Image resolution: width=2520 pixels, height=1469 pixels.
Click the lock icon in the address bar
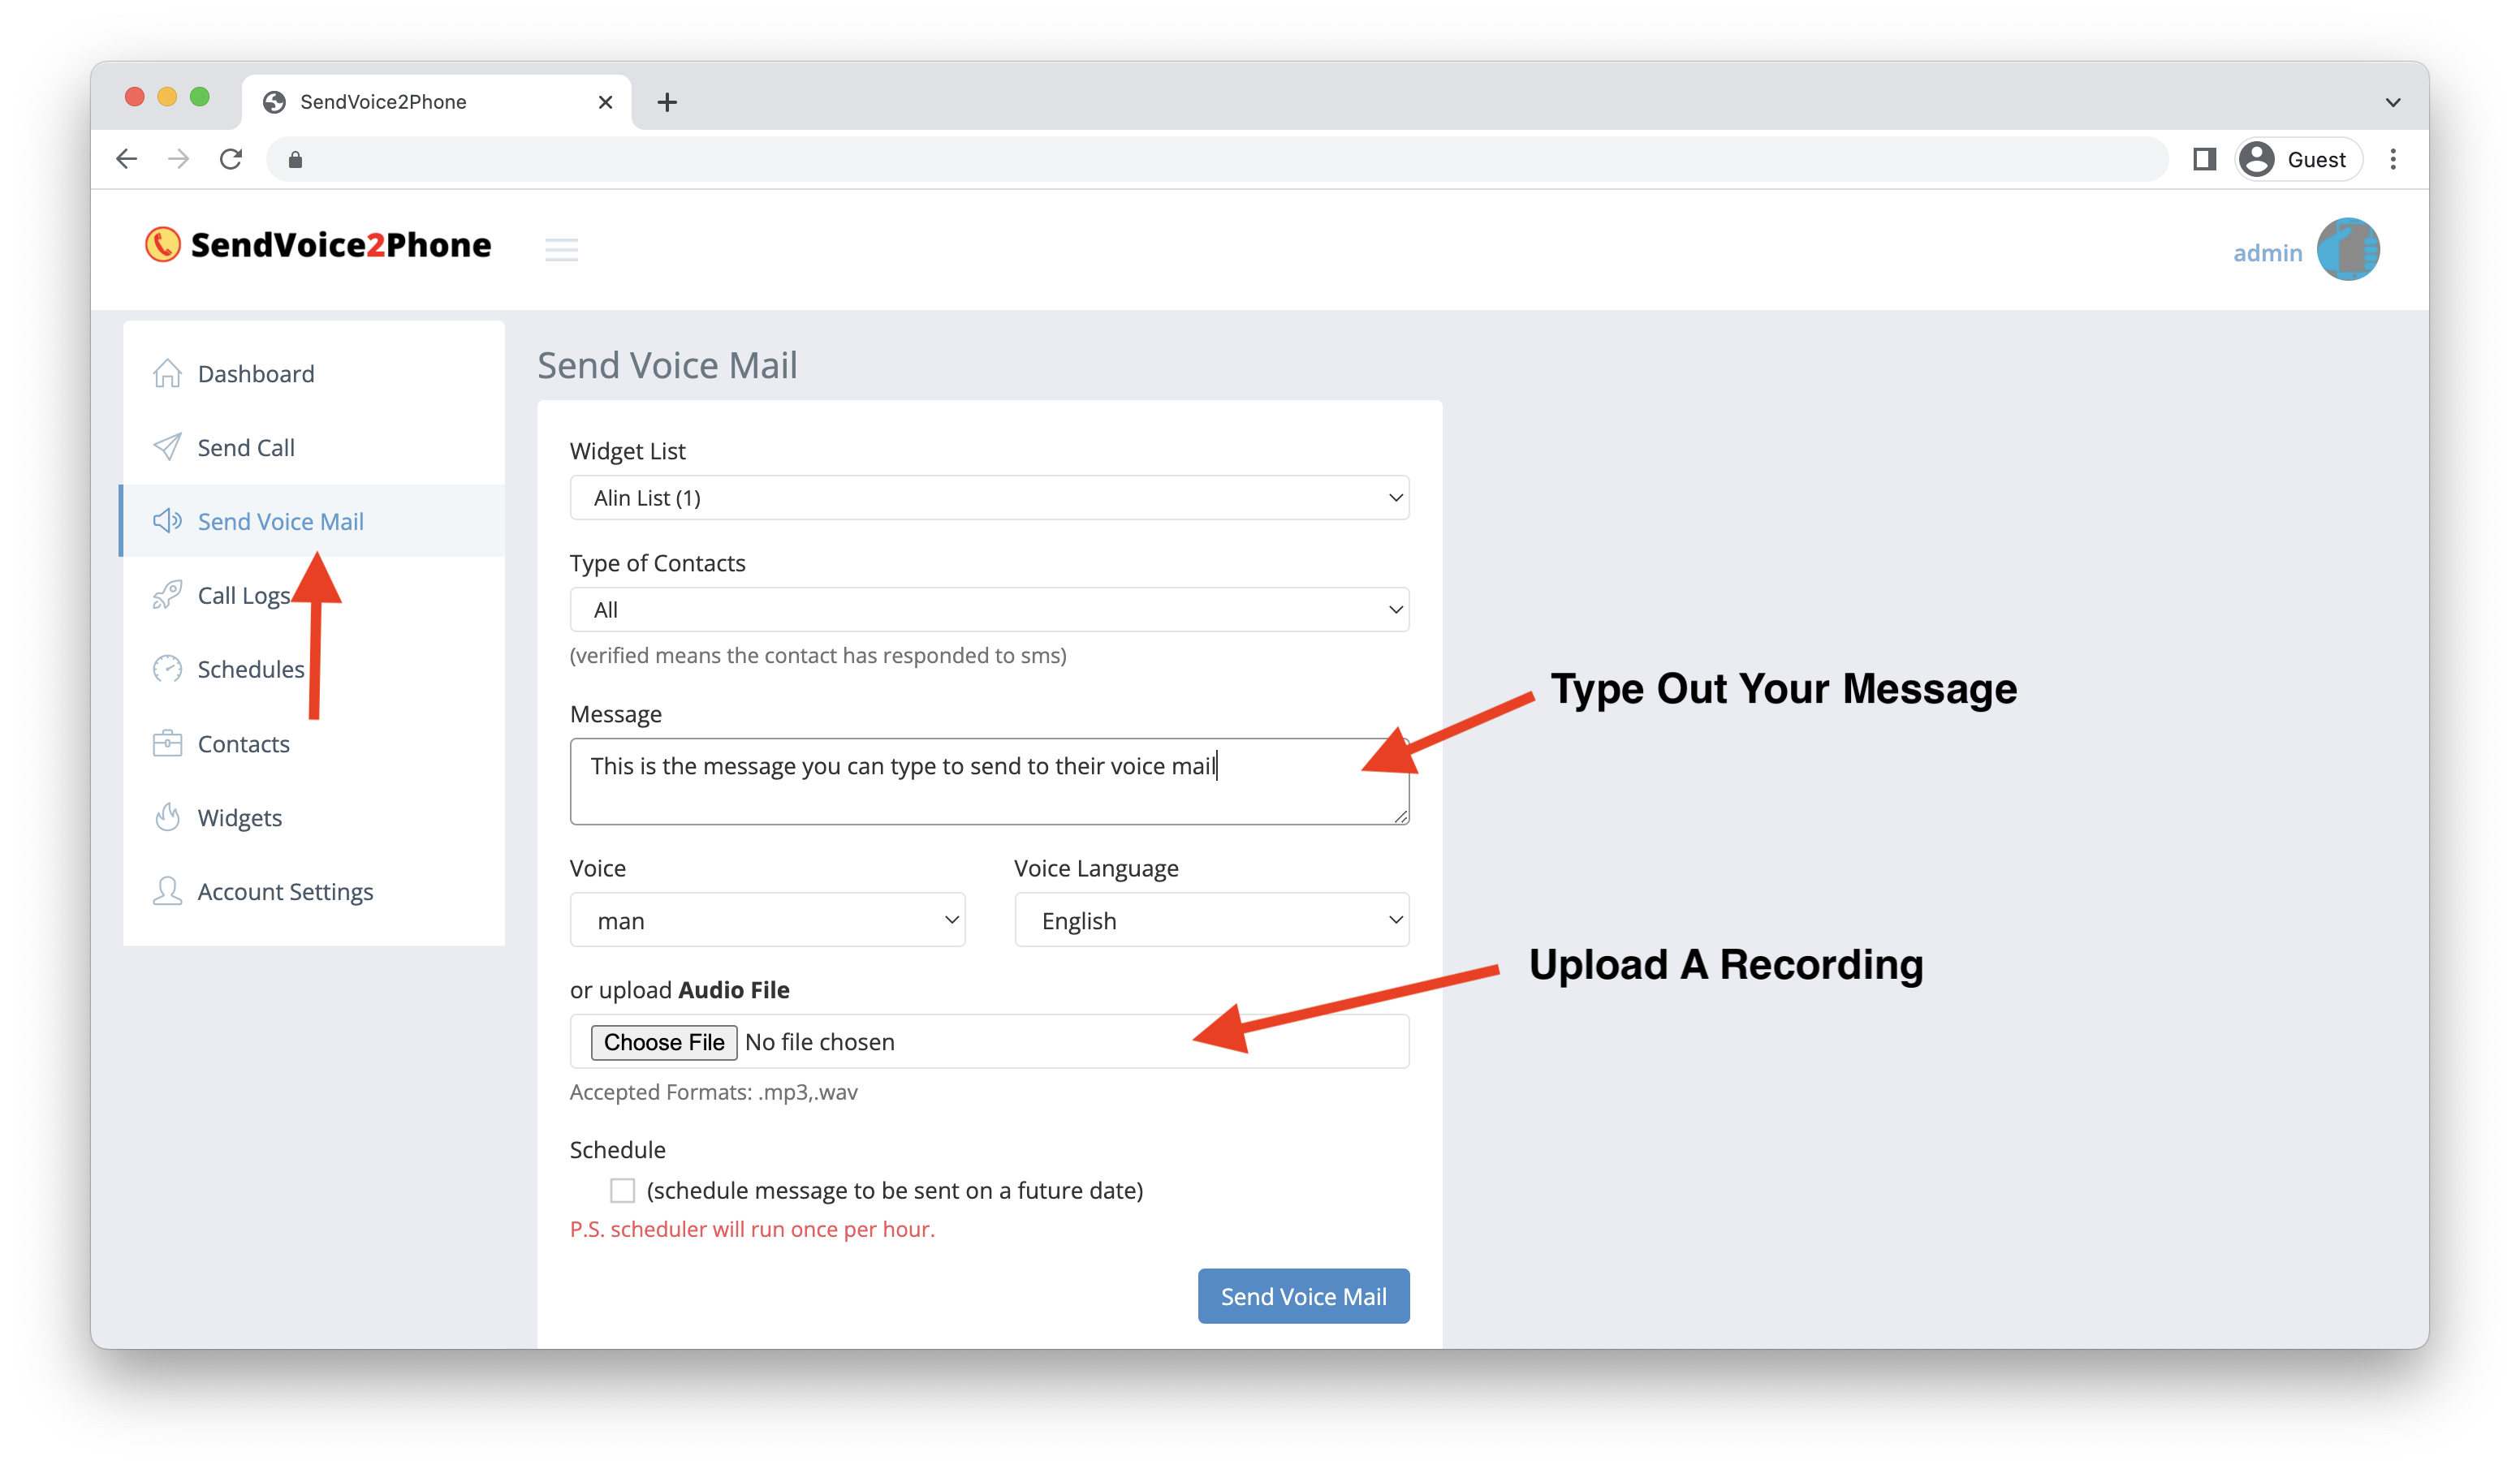pos(295,159)
